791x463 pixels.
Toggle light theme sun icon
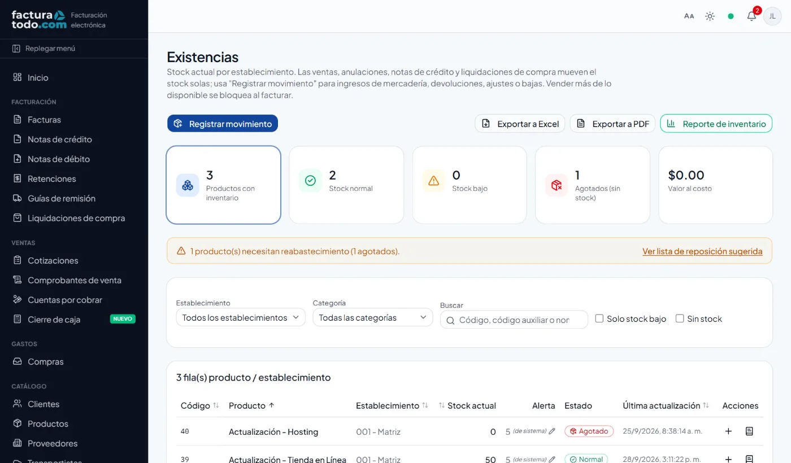click(x=710, y=16)
